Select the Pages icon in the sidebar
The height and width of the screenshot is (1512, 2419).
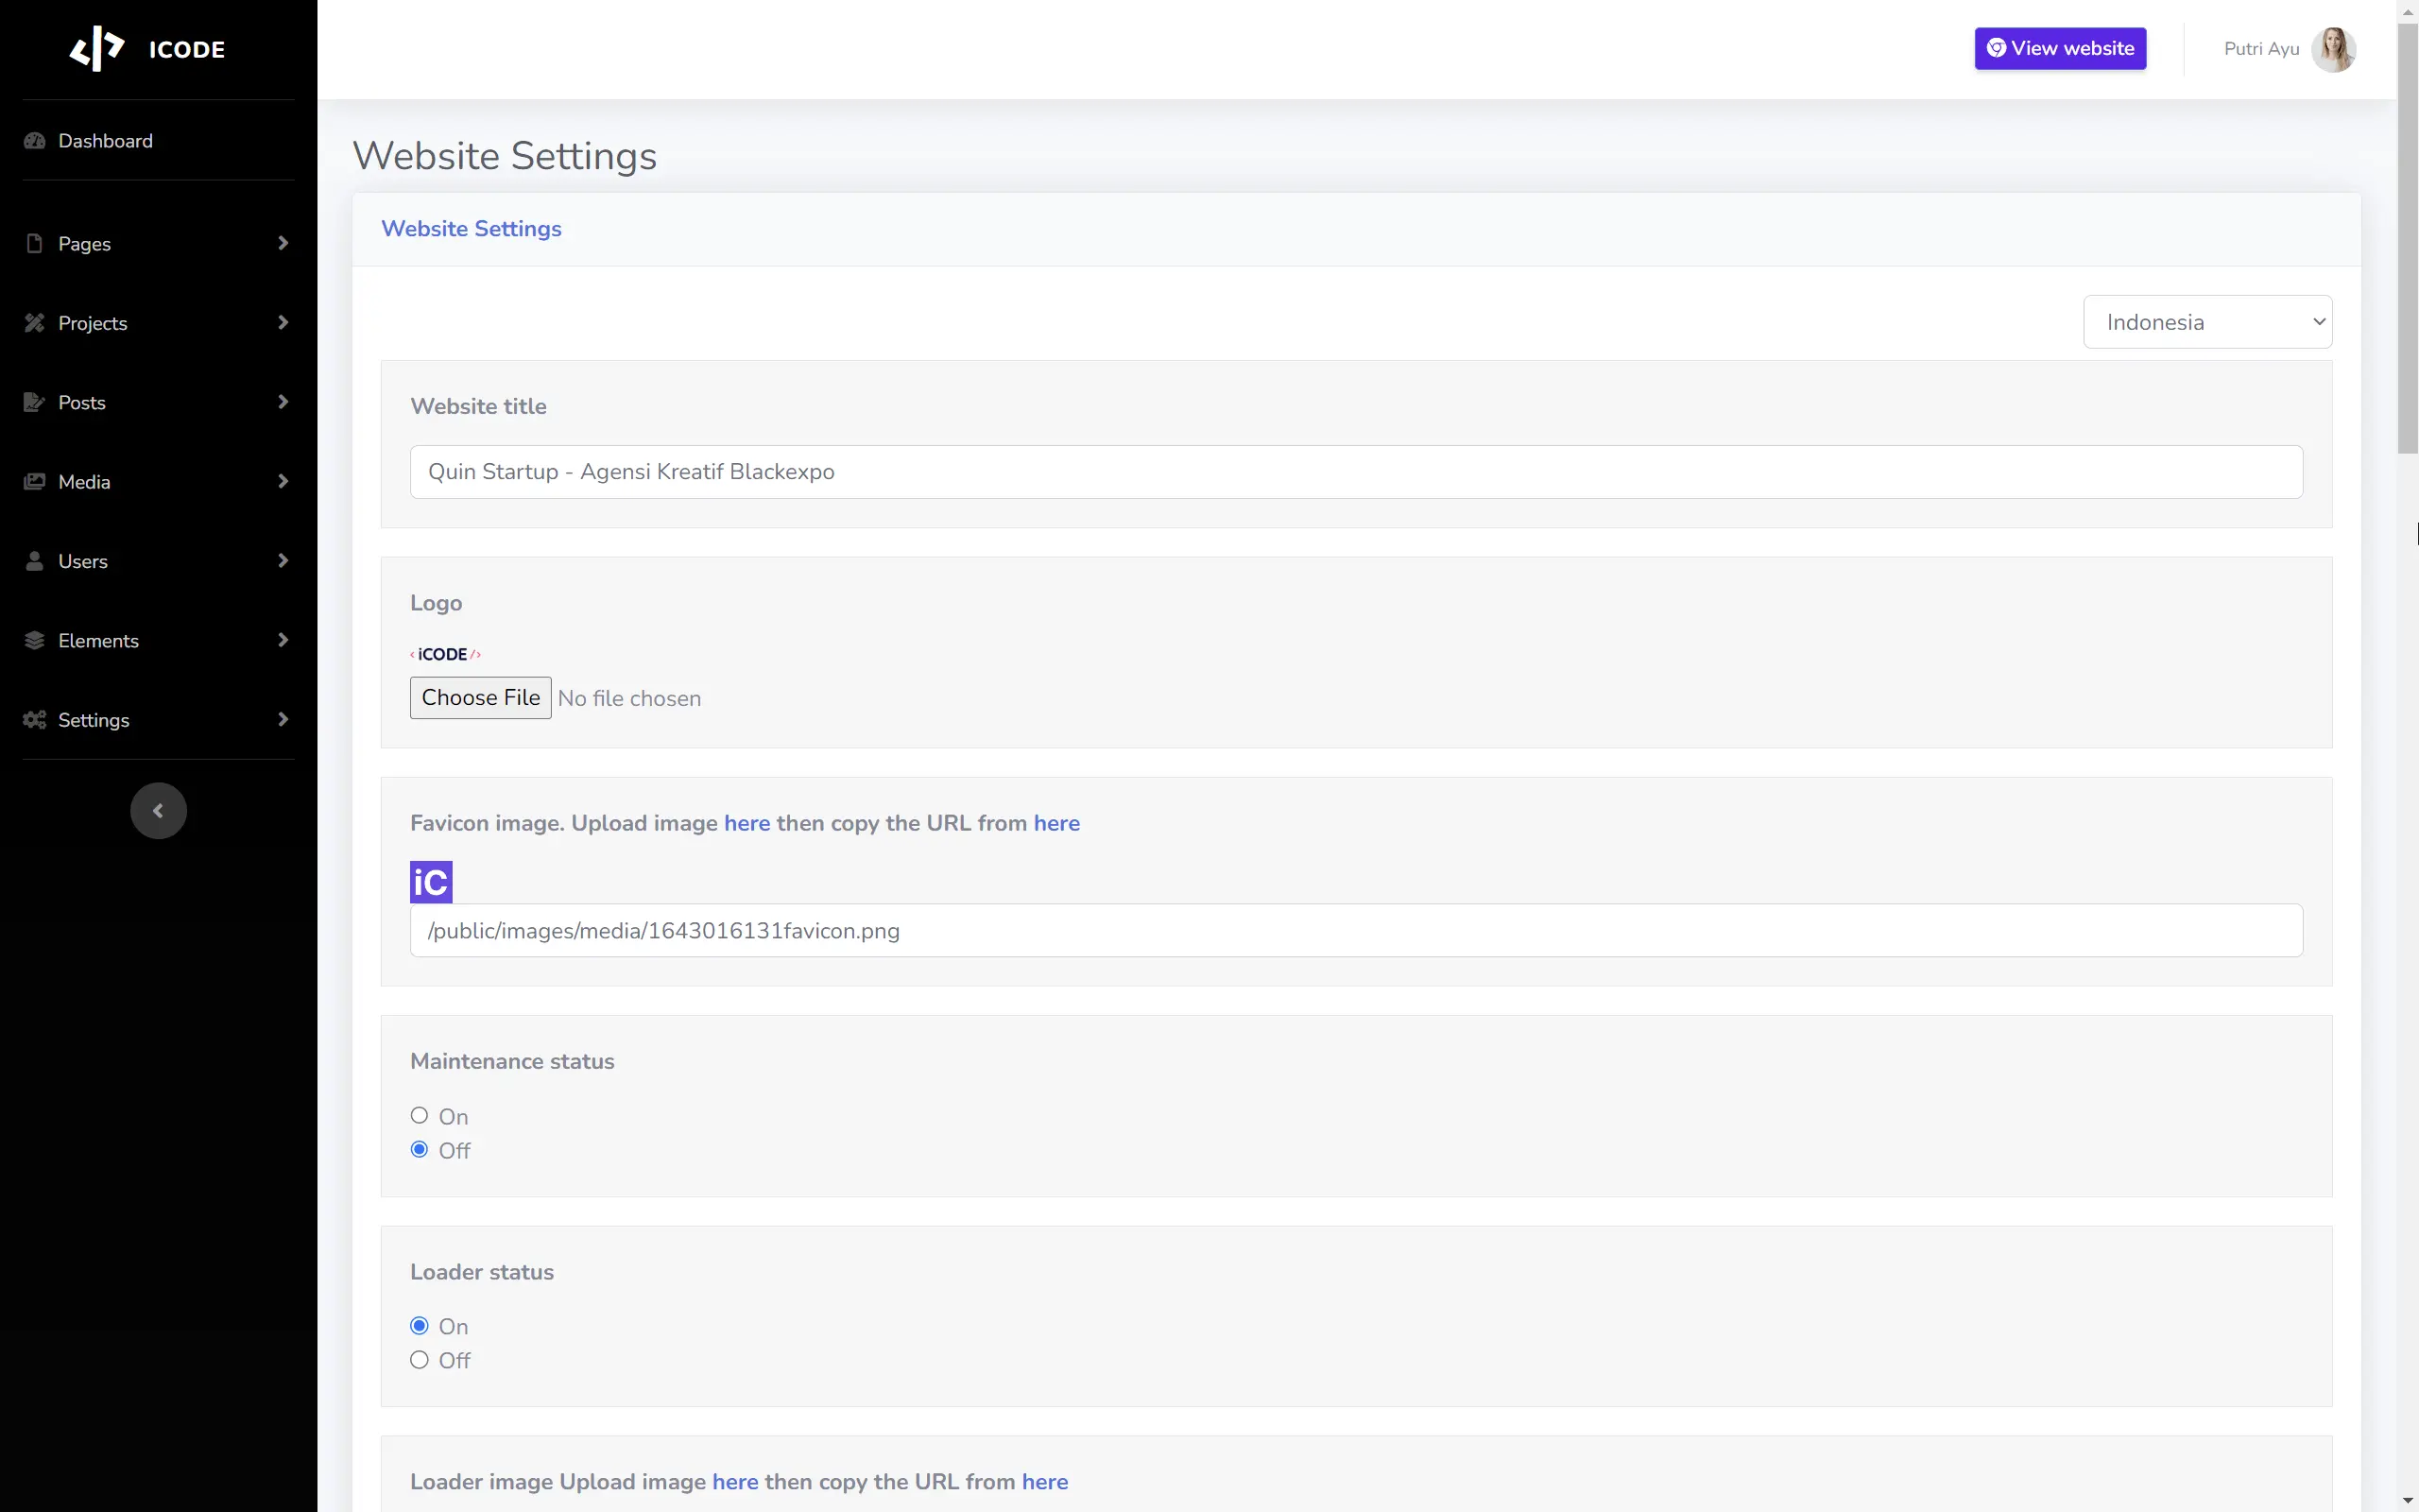(x=35, y=243)
